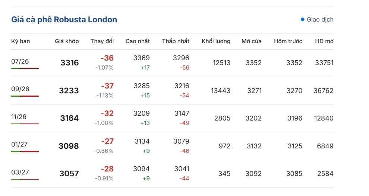The width and height of the screenshot is (369, 196).
Task: Click the range bar under 01/27
Action: point(25,151)
